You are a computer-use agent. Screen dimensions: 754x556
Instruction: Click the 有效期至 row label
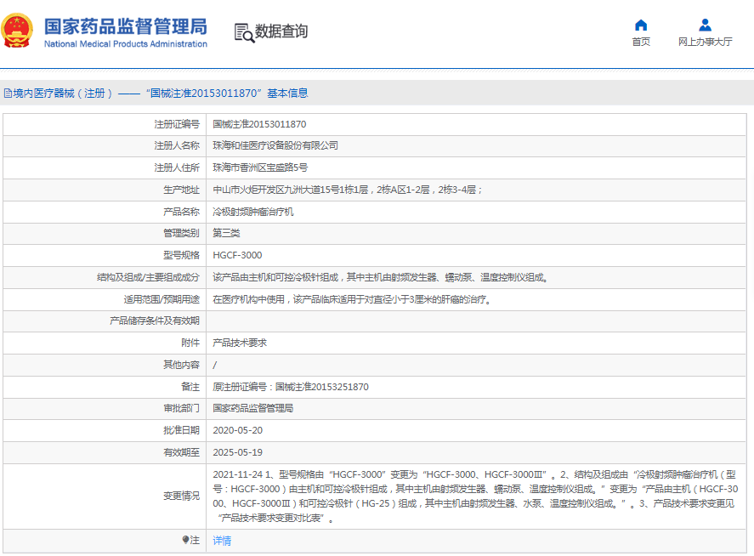pyautogui.click(x=181, y=452)
